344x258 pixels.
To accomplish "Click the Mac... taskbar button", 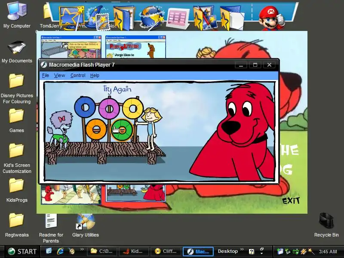I will click(x=198, y=252).
